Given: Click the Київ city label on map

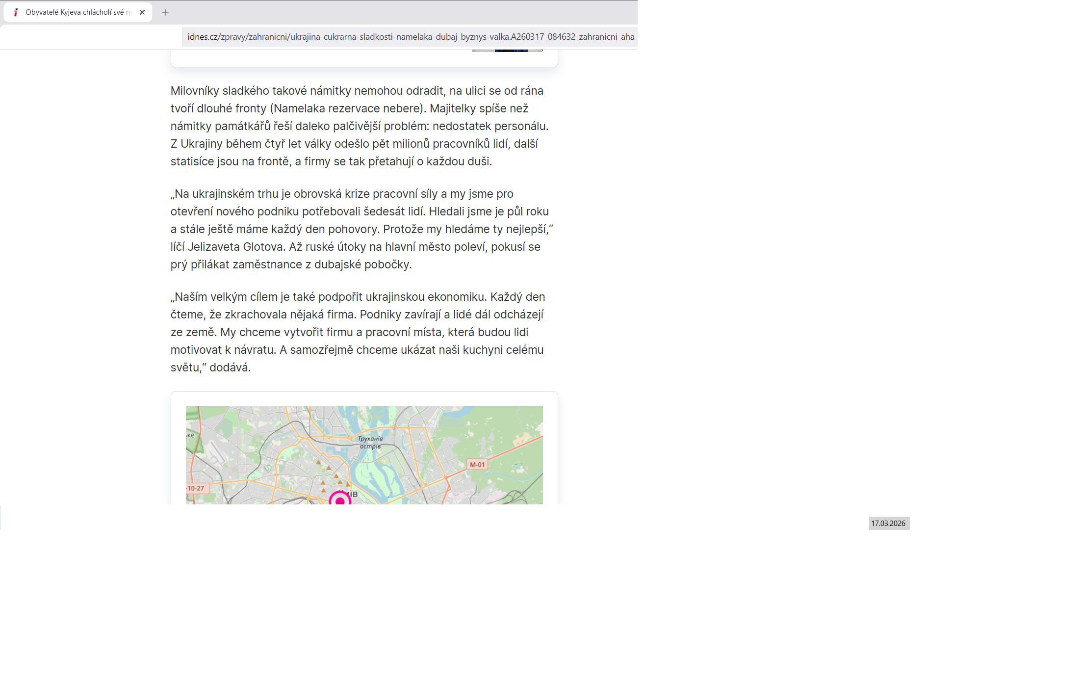Looking at the screenshot, I should coord(352,494).
